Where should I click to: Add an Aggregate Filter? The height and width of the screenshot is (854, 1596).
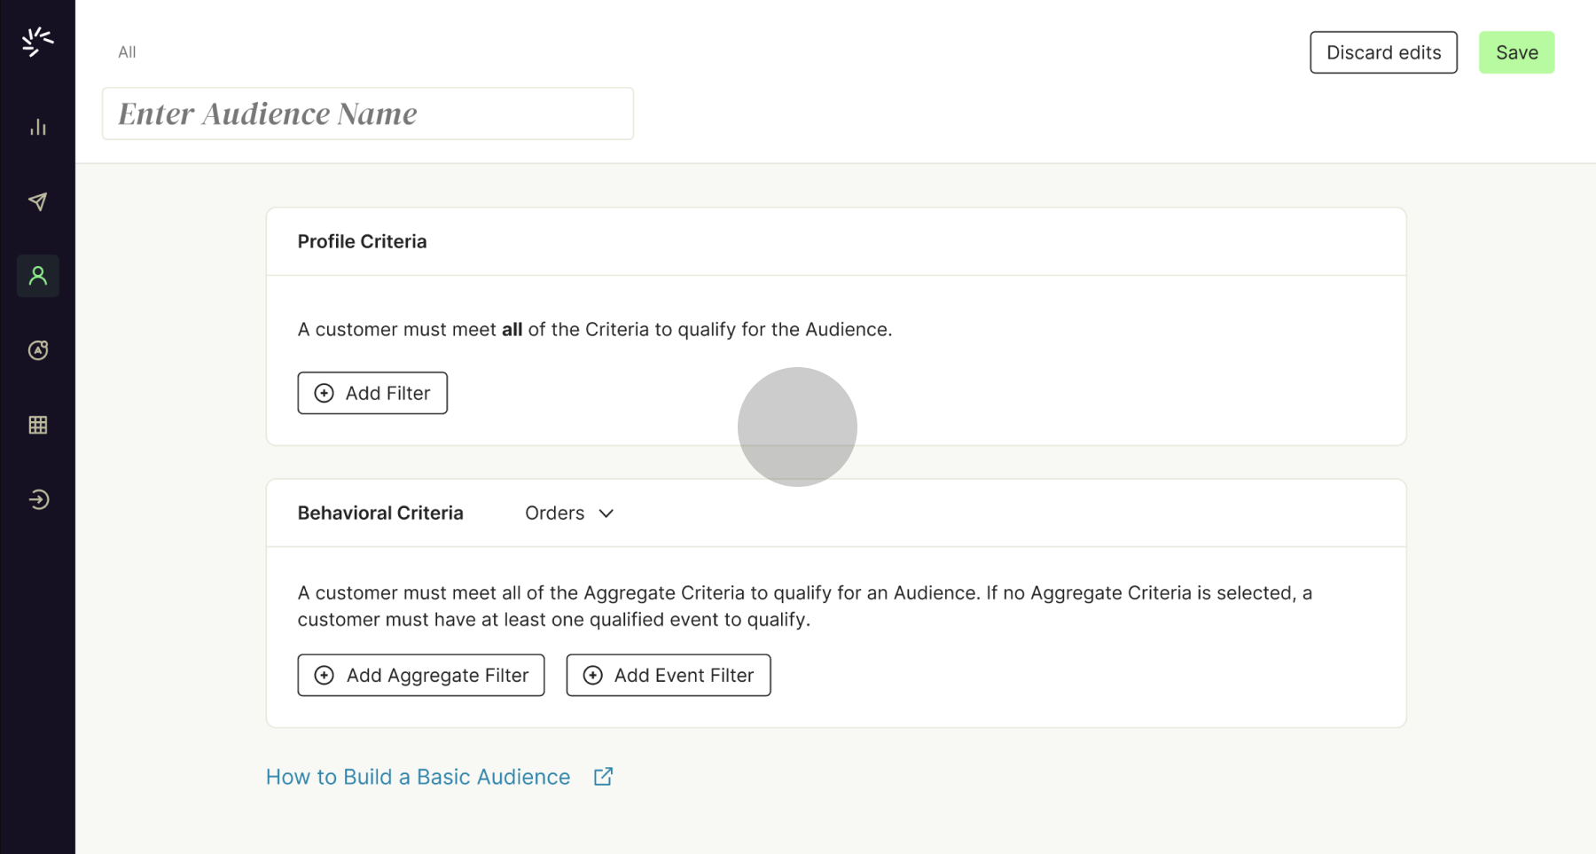(421, 676)
